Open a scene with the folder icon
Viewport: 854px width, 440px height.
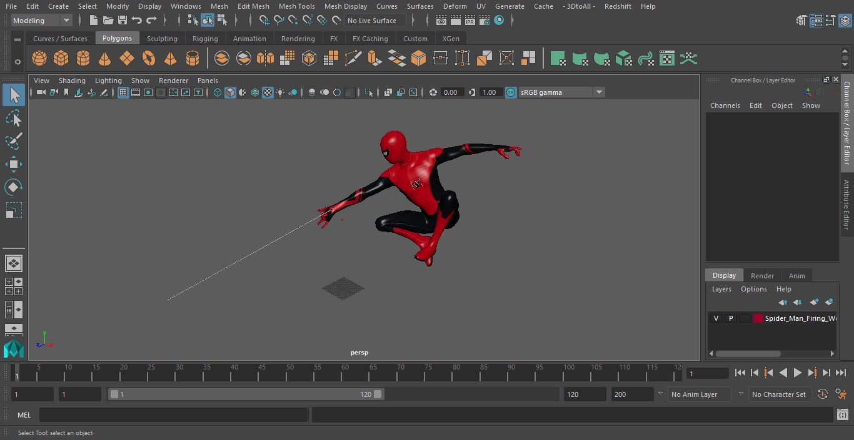(x=108, y=21)
